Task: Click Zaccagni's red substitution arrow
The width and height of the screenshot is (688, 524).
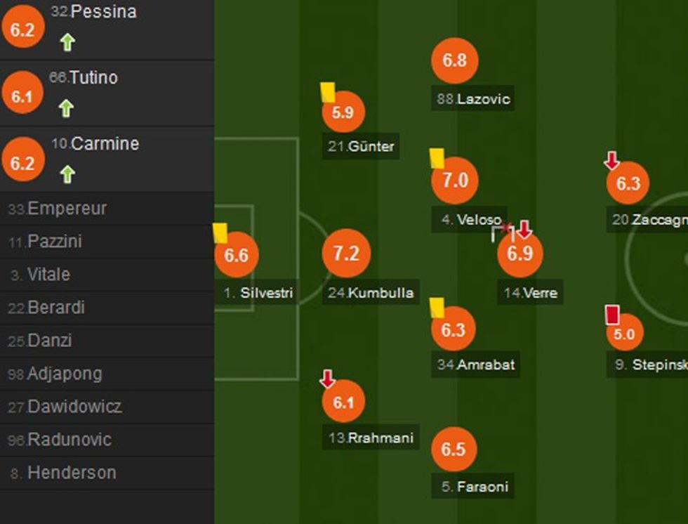Action: [x=612, y=160]
